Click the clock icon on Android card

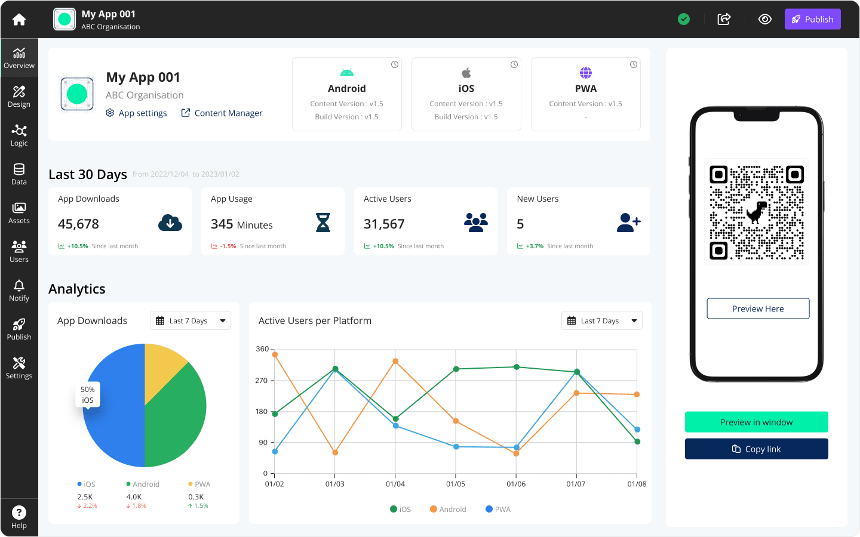(395, 64)
